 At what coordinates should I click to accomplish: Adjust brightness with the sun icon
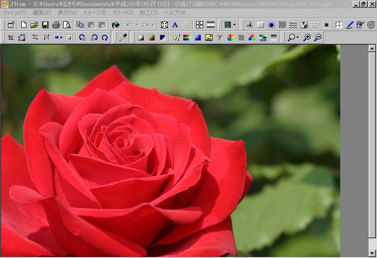(176, 38)
